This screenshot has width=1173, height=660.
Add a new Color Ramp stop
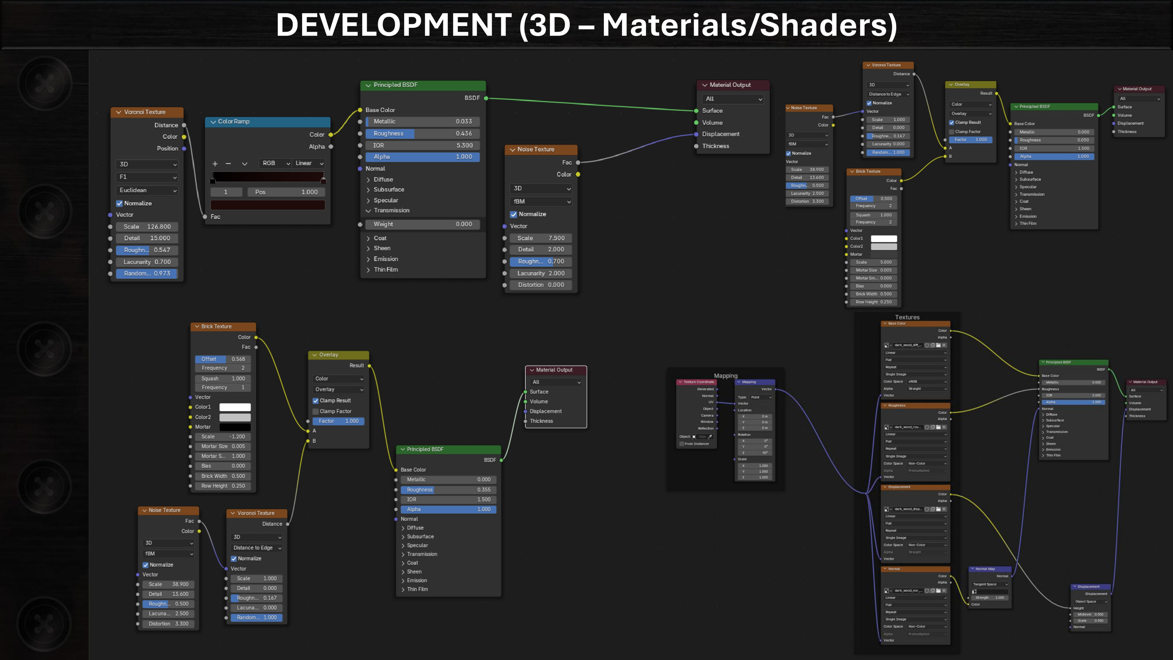215,163
